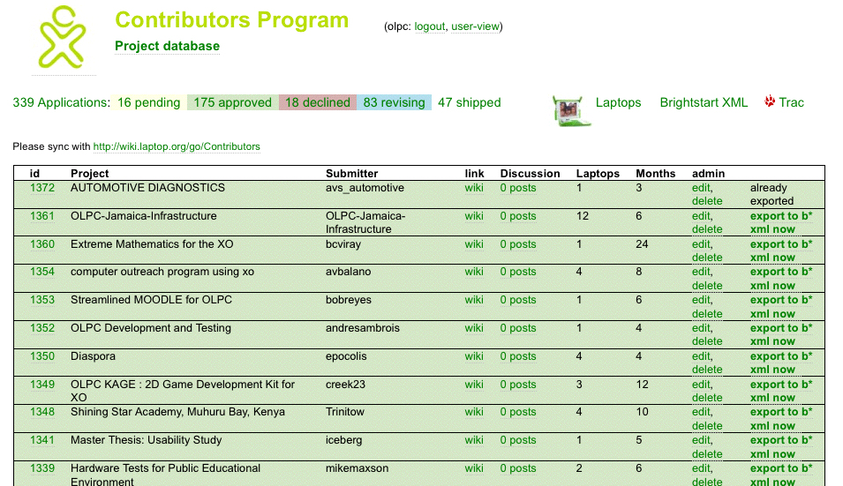The image size is (843, 486).
Task: Click the logout link
Action: (x=430, y=27)
